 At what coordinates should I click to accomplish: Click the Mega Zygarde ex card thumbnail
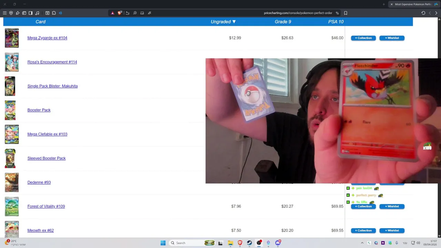[12, 38]
